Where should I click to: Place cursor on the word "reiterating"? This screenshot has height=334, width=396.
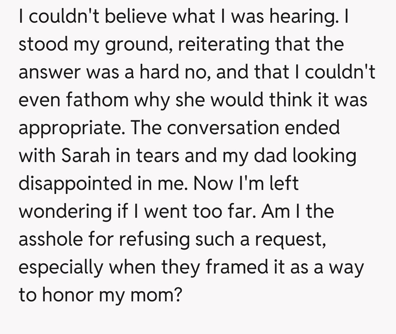point(217,44)
